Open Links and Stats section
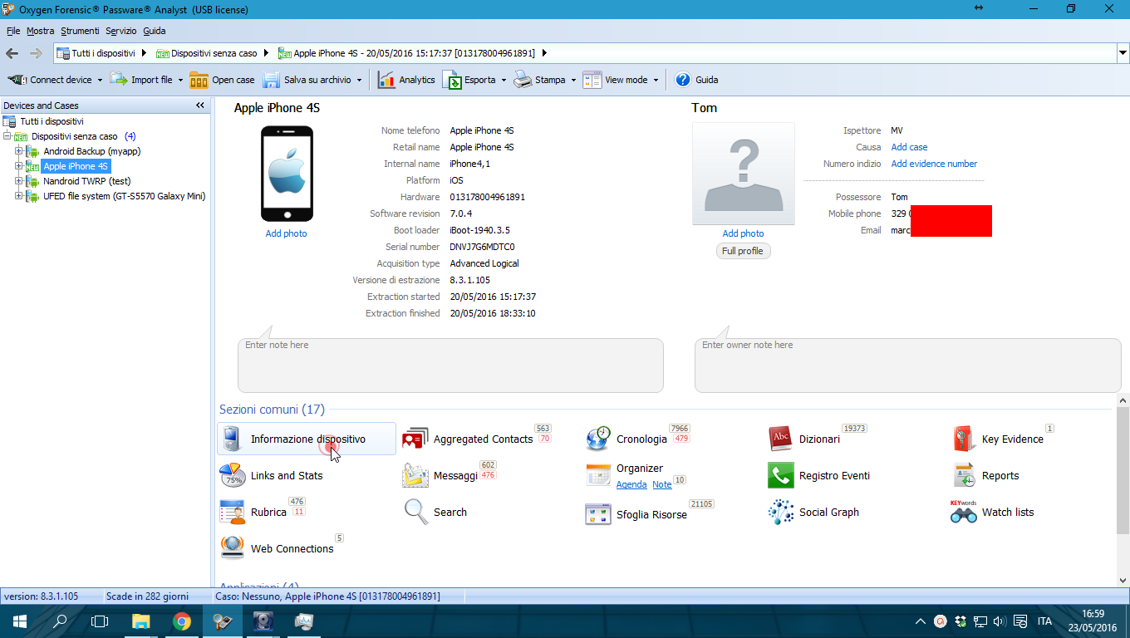1130x638 pixels. 287,475
